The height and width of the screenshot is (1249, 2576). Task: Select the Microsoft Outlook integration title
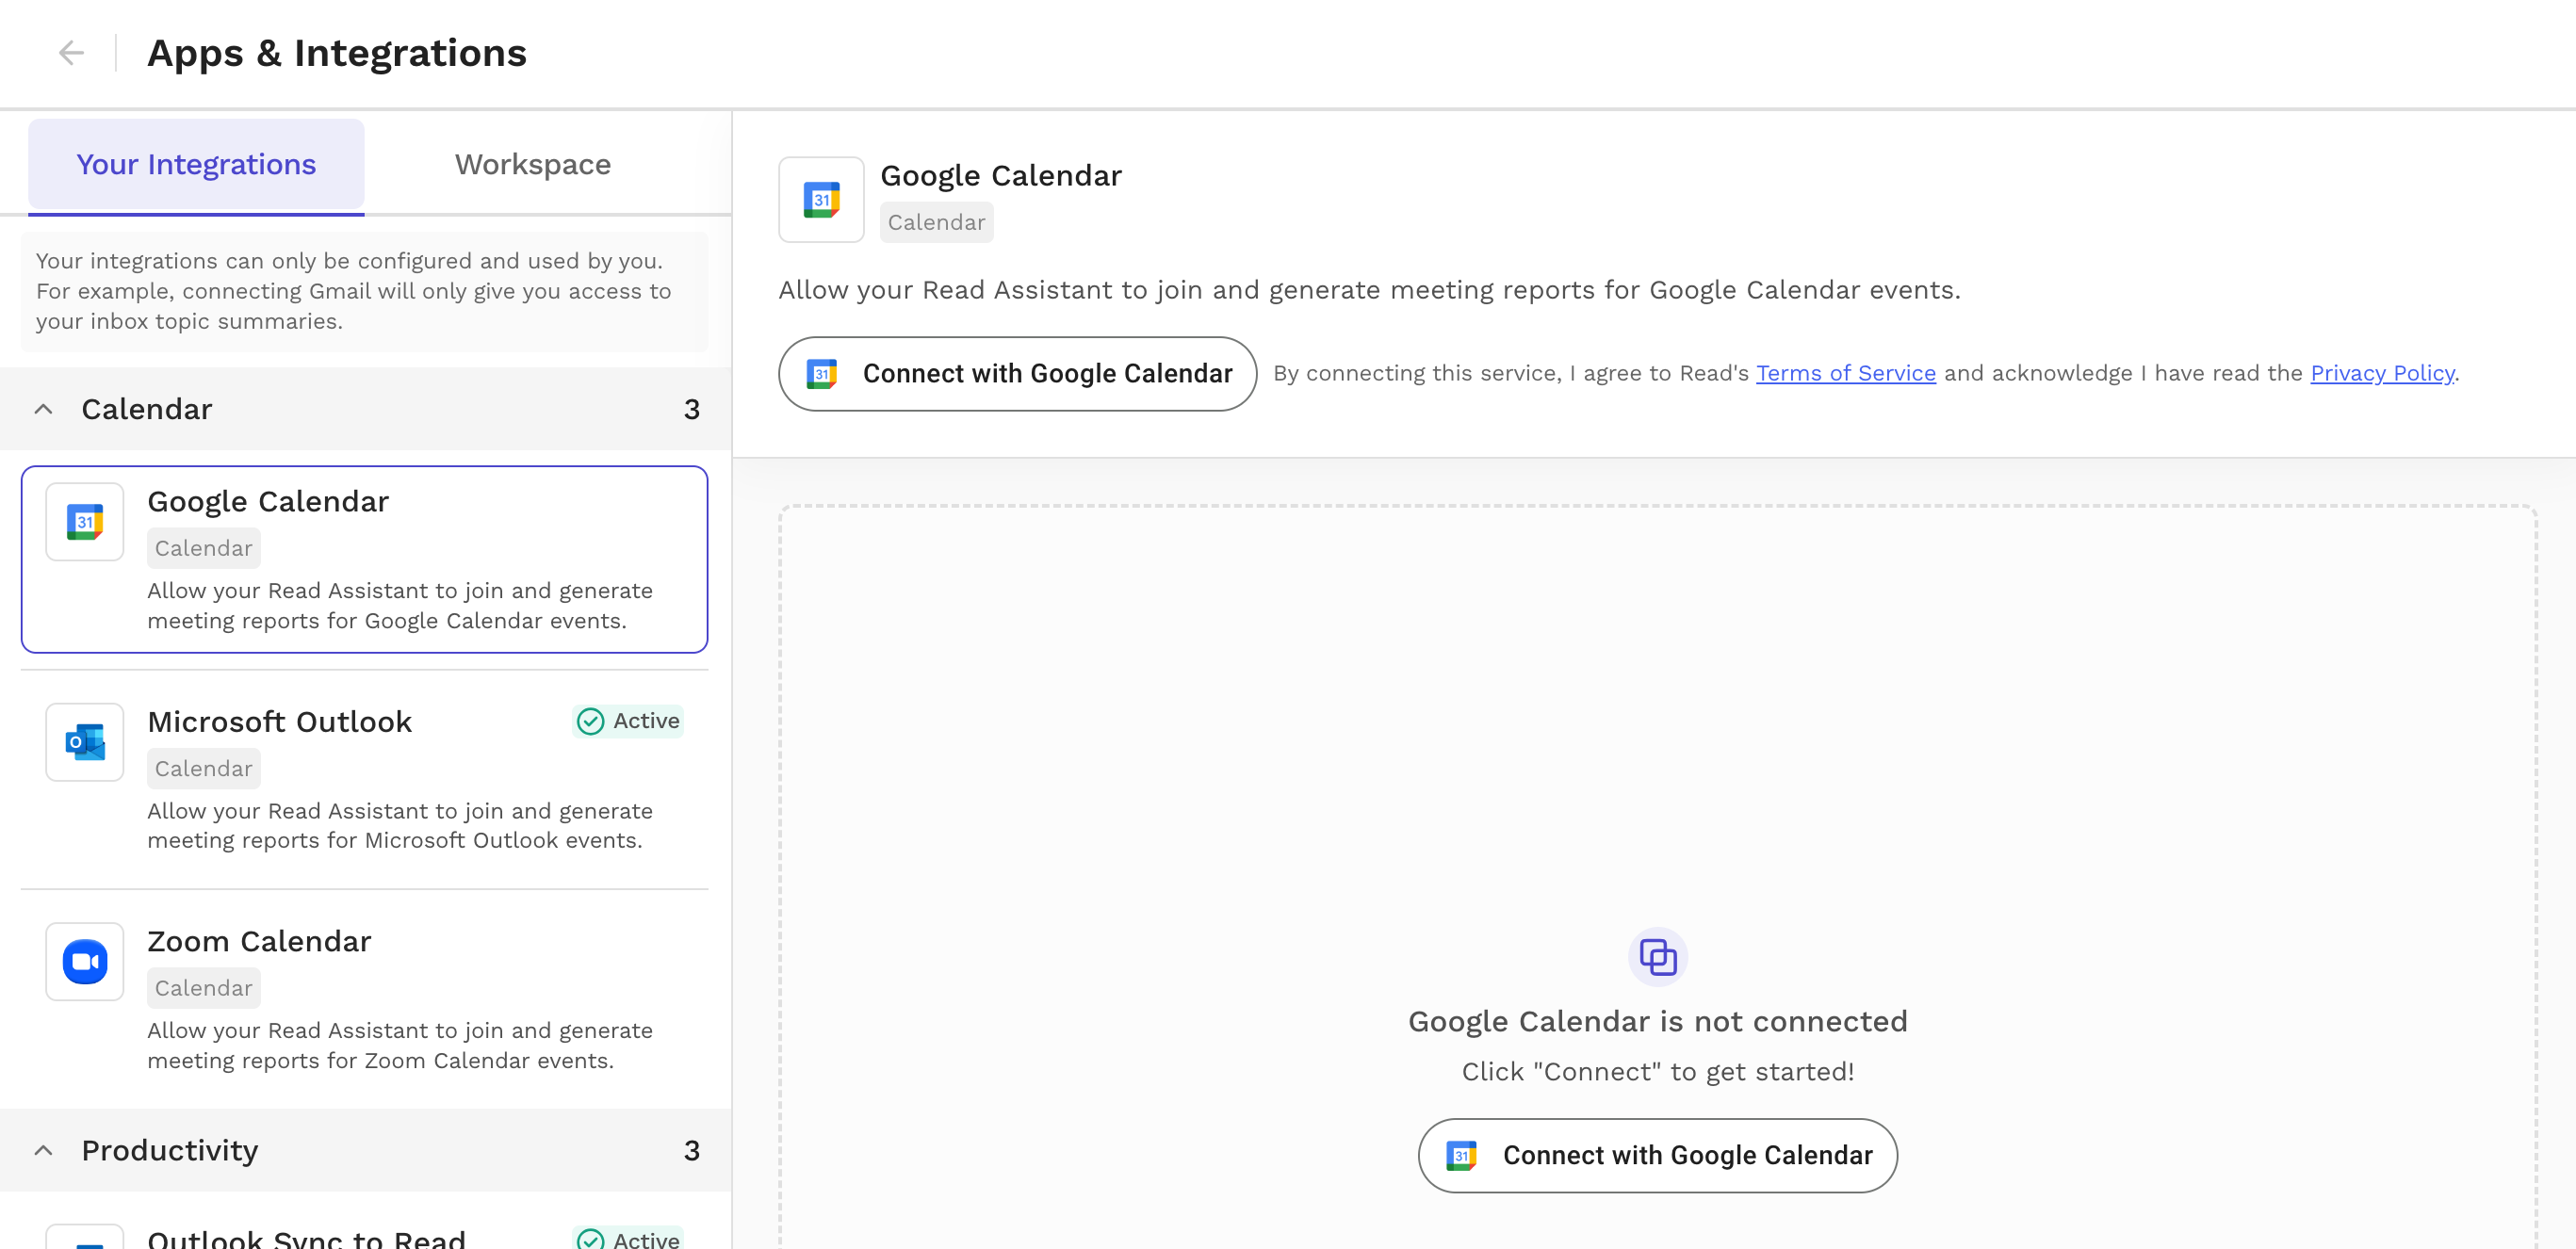pyautogui.click(x=279, y=722)
